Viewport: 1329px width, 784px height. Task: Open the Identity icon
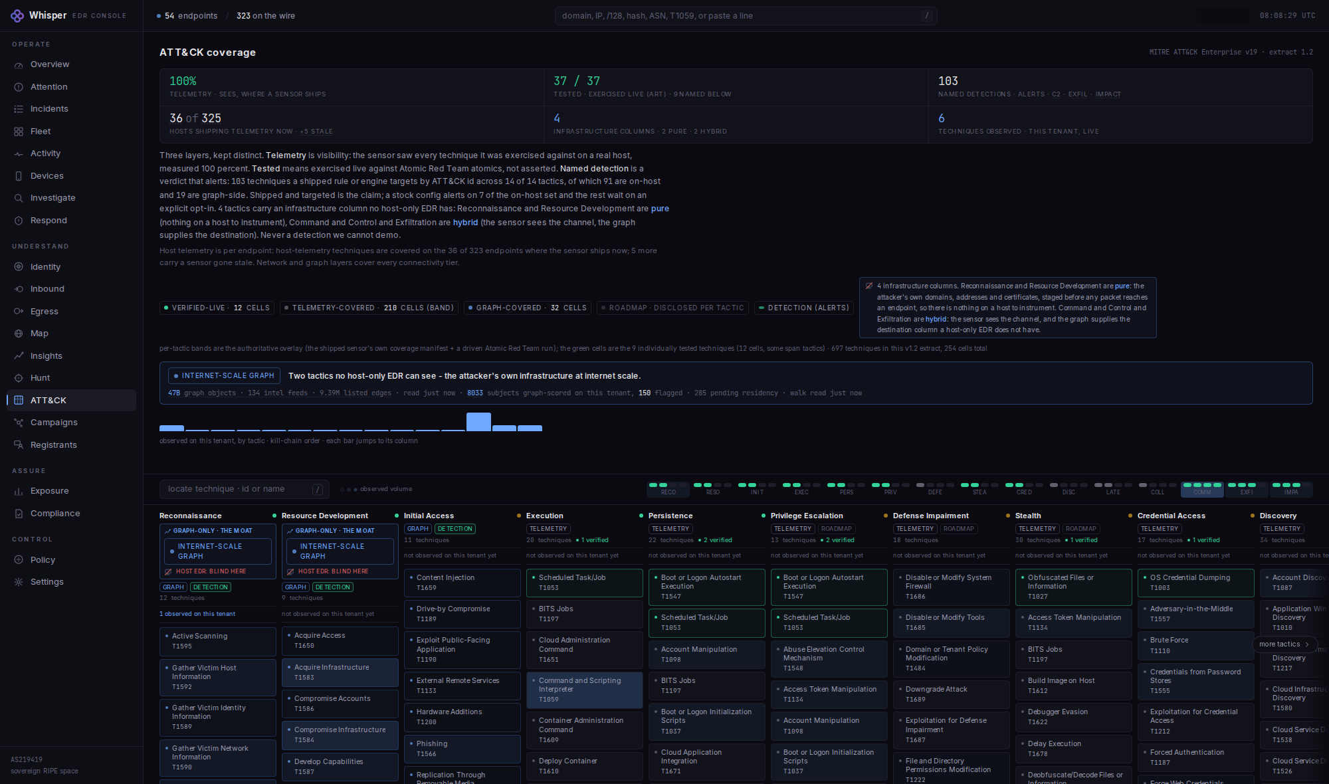click(19, 267)
